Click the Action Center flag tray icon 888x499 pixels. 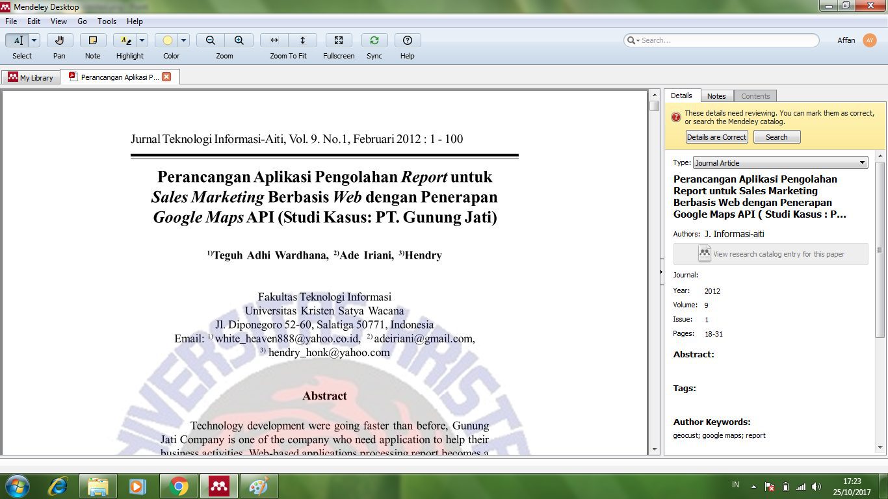(770, 486)
